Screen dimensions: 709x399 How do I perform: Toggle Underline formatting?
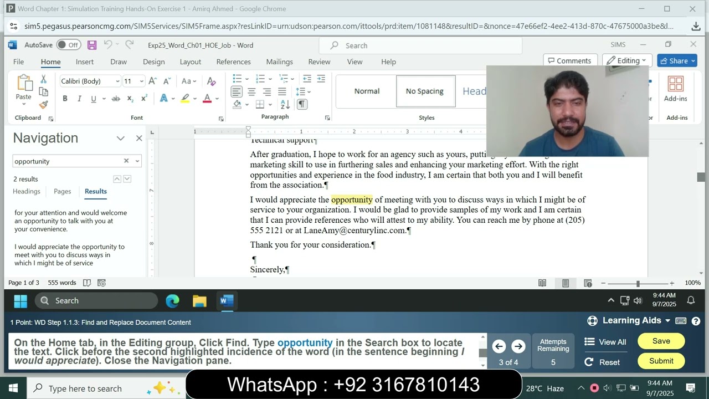coord(94,99)
